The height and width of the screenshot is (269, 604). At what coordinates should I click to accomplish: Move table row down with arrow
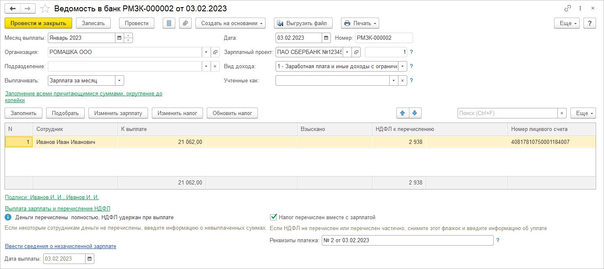point(415,113)
